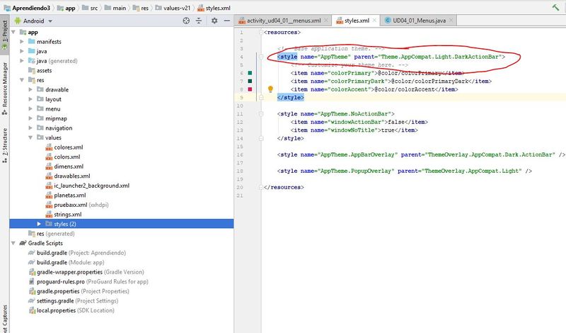The image size is (566, 333).
Task: Open build.gradle (Module: app)
Action: tap(67, 262)
